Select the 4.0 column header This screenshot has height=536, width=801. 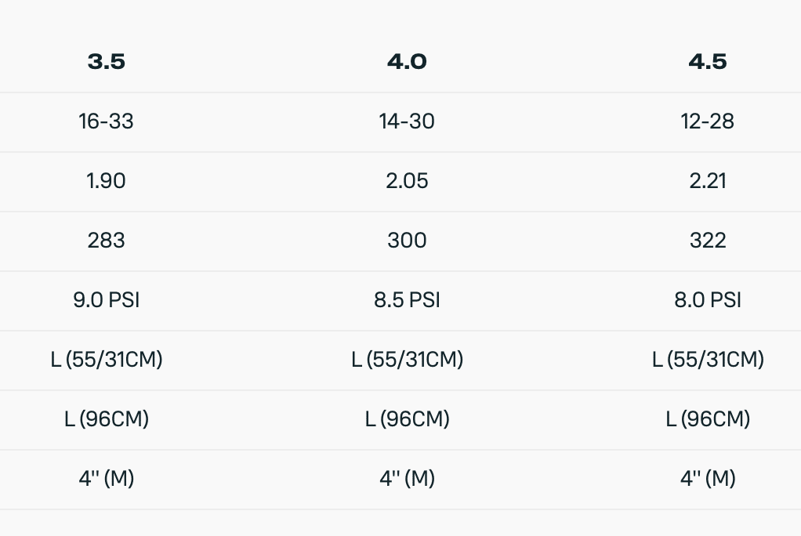point(407,62)
